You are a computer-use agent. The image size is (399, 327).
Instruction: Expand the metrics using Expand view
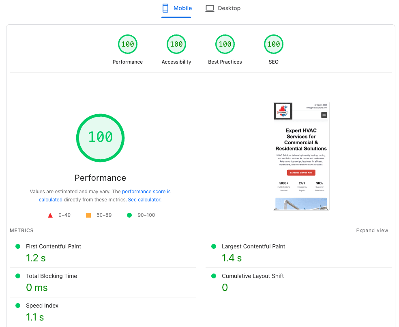point(372,231)
